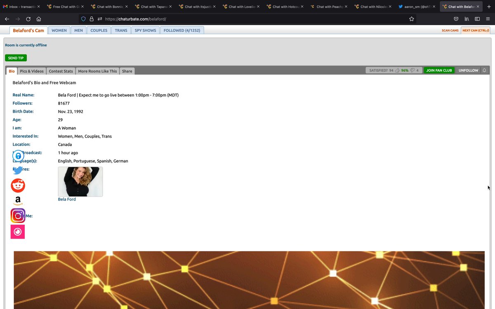Open the Instagram icon link

[18, 216]
